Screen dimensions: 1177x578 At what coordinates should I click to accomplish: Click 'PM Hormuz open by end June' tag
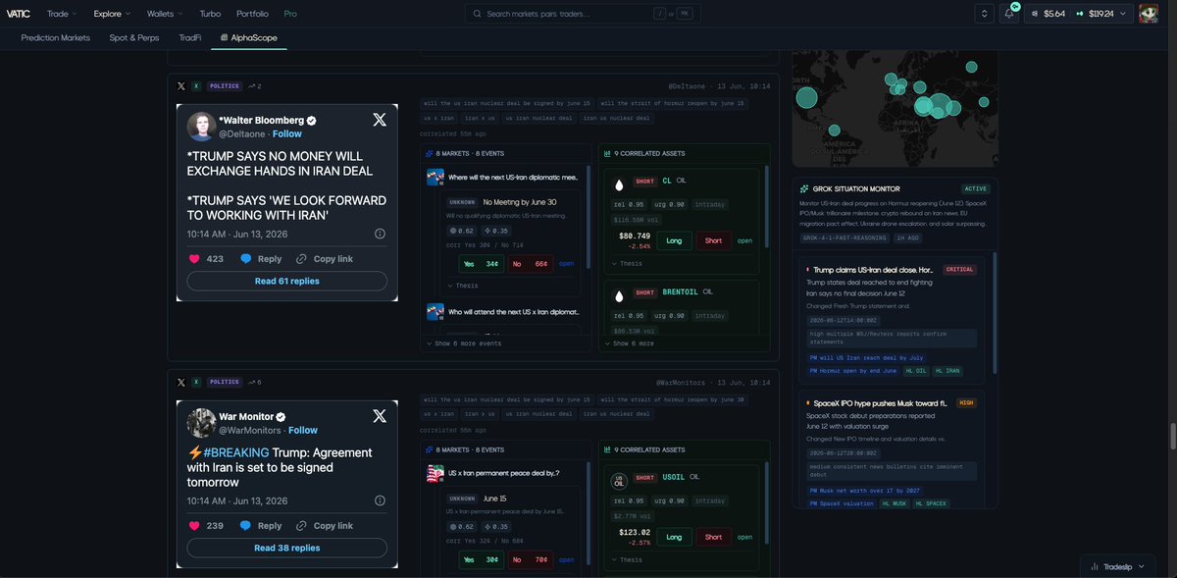coord(854,371)
